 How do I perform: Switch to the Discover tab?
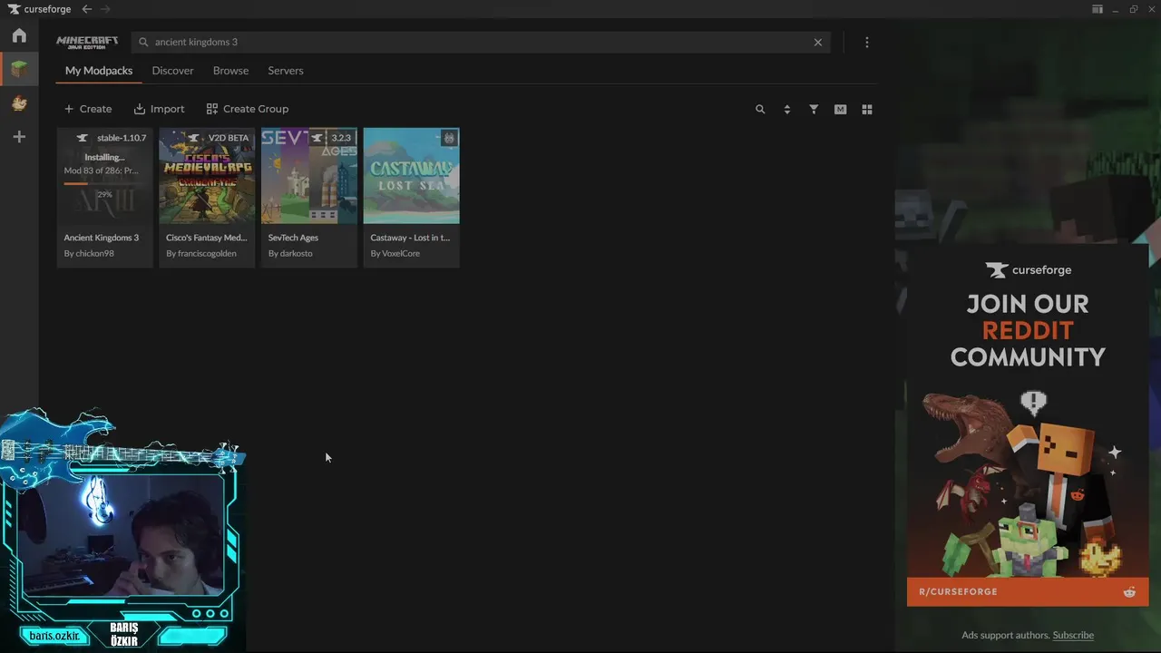[x=172, y=71]
